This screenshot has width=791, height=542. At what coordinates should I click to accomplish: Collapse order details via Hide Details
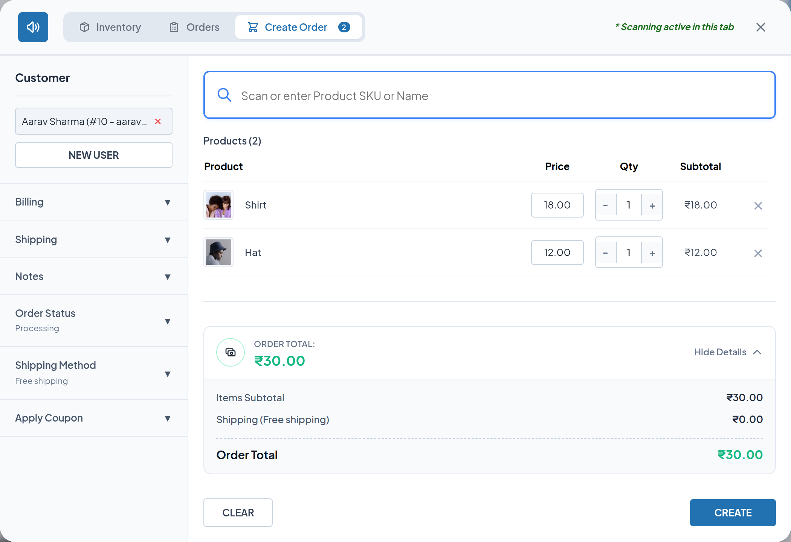pos(728,352)
